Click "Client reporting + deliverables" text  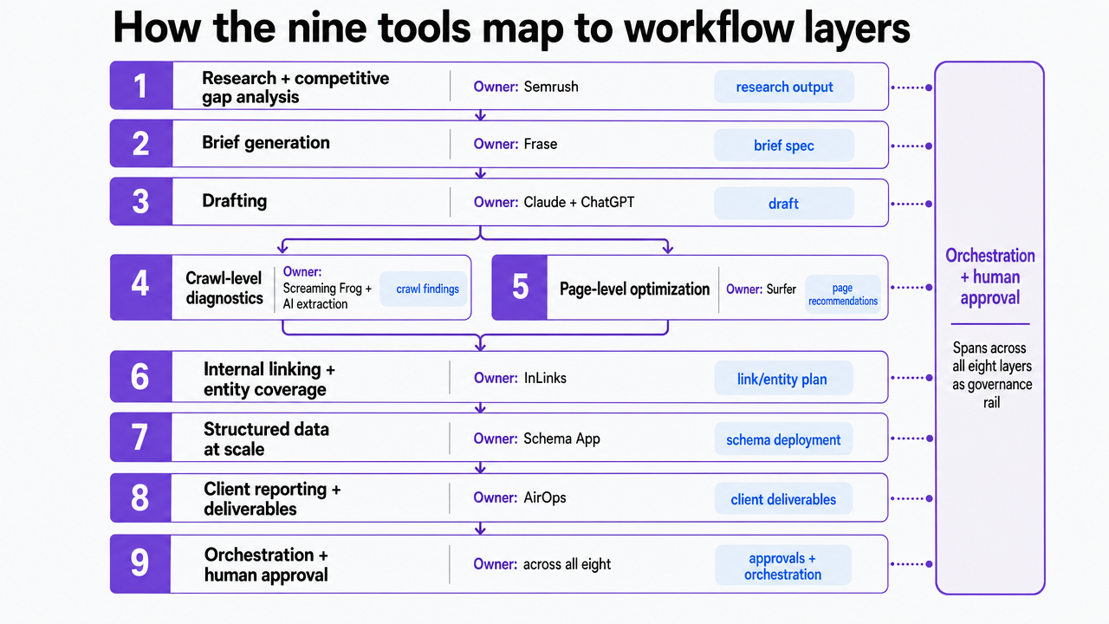click(272, 498)
